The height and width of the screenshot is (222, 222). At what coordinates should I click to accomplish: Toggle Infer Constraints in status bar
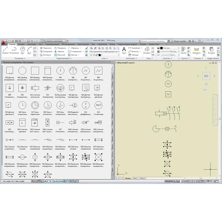(33, 181)
